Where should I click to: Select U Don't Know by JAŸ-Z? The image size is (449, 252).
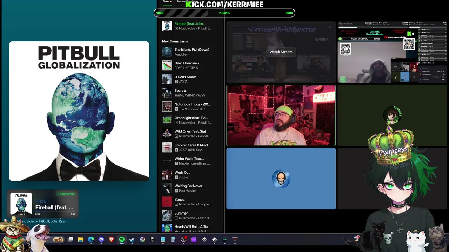pyautogui.click(x=185, y=77)
